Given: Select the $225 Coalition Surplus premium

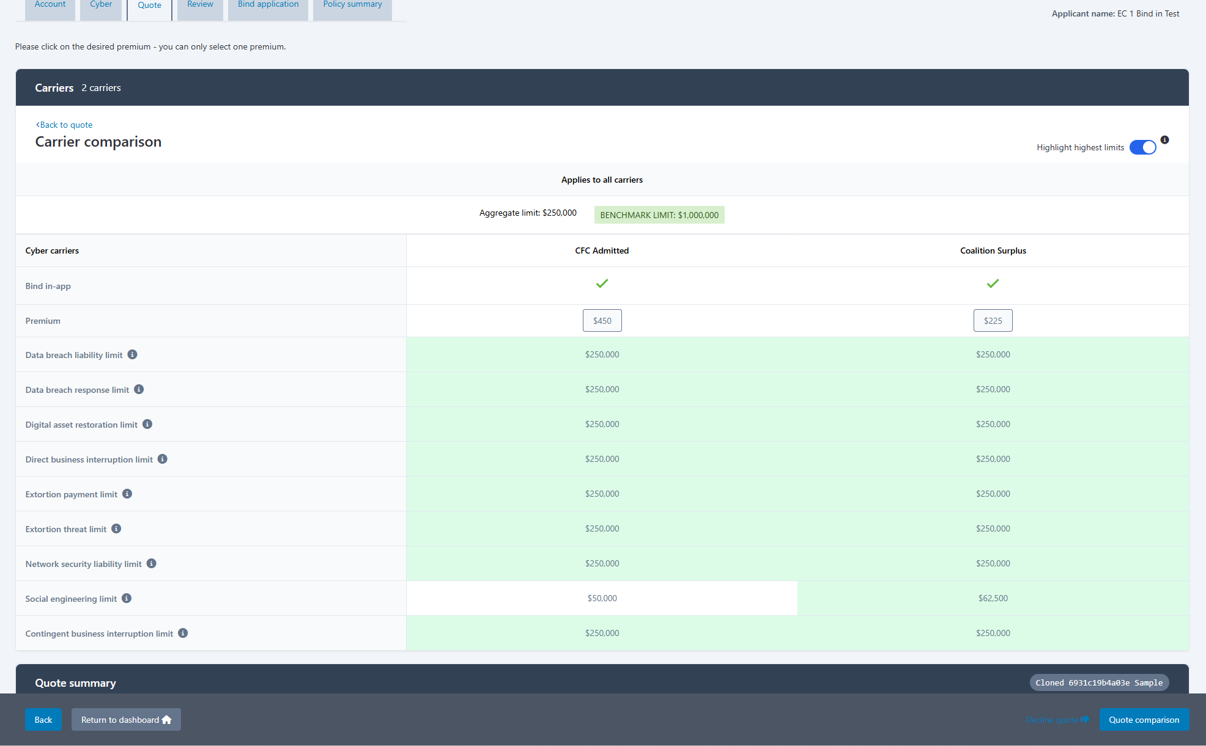Looking at the screenshot, I should (x=993, y=320).
